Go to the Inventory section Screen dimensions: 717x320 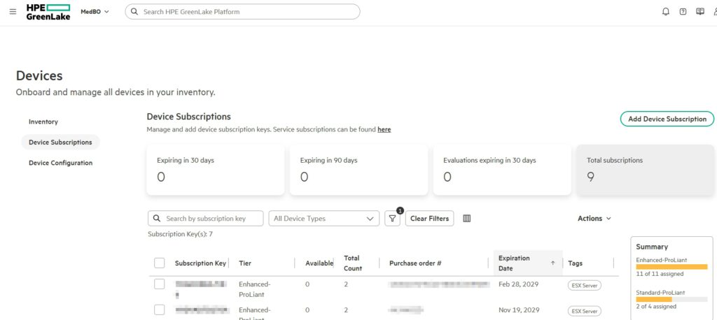[43, 122]
